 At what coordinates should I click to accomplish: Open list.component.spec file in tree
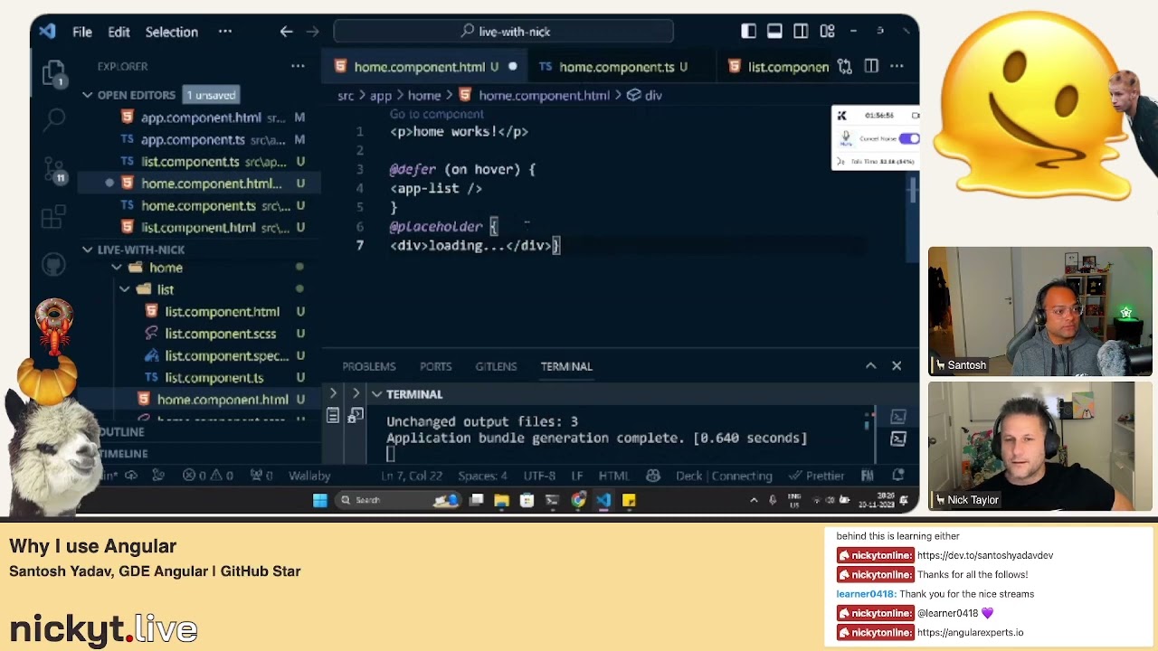[x=226, y=356]
